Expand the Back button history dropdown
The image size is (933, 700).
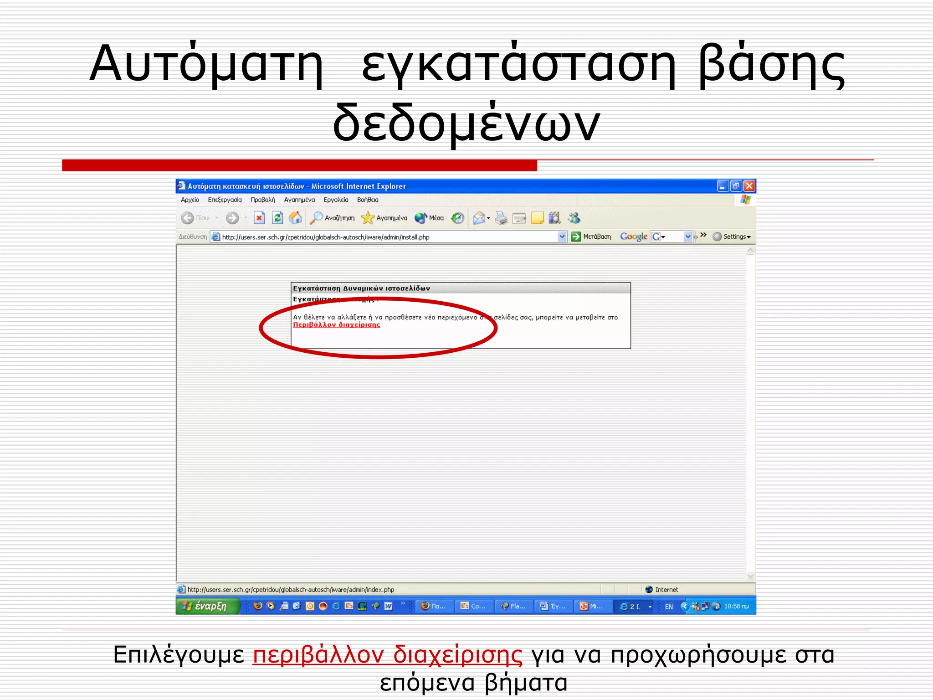pyautogui.click(x=217, y=218)
